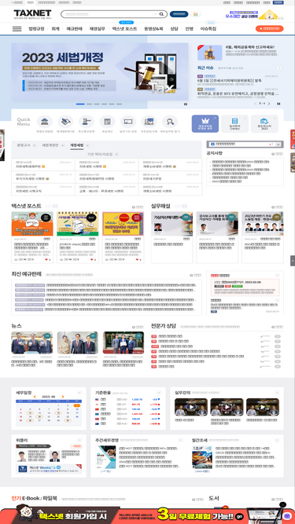Open the 월간조세 magazine cover
The height and width of the screenshot is (524, 295).
pyautogui.click(x=202, y=456)
